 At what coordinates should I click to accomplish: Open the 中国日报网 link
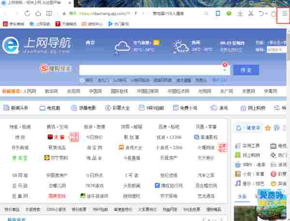point(147,91)
